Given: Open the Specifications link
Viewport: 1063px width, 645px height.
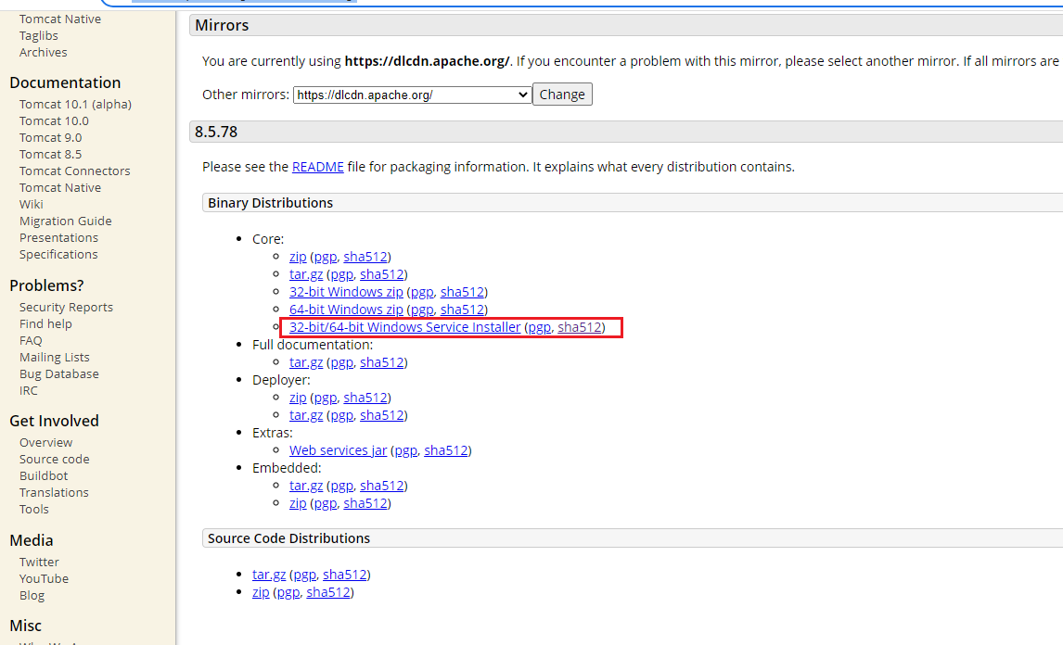Looking at the screenshot, I should 58,254.
